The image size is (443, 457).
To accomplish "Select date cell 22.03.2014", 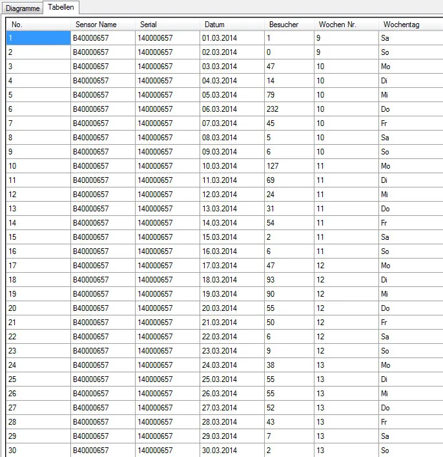I will click(x=232, y=337).
